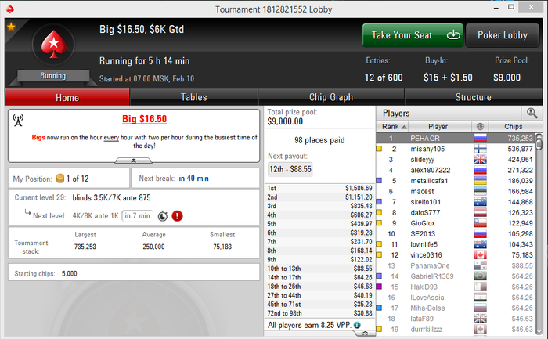Click the broadcast antenna icon
Image resolution: width=548 pixels, height=339 pixels.
pyautogui.click(x=18, y=121)
